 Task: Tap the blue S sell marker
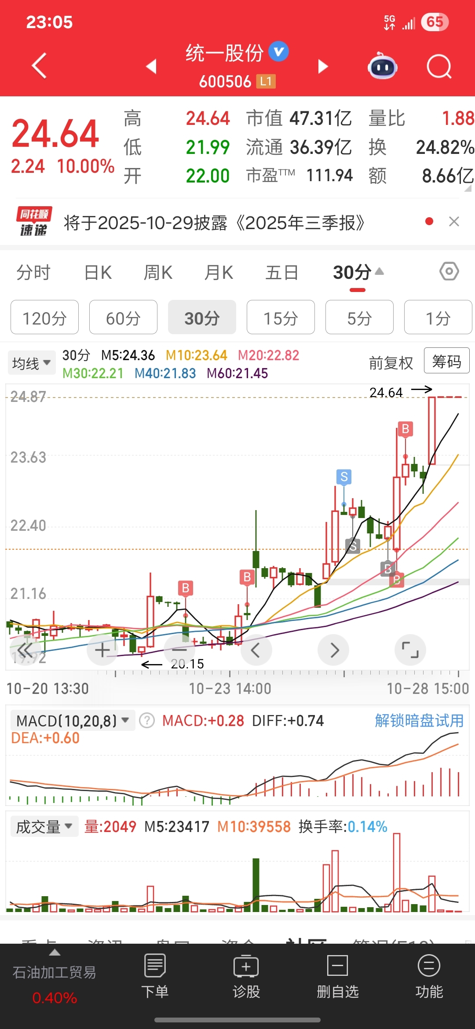coord(344,477)
